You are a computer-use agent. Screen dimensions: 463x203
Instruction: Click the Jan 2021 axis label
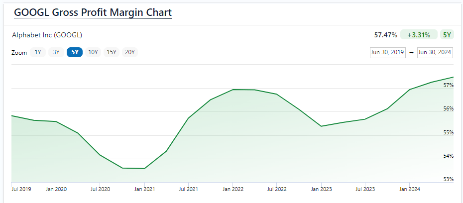(x=144, y=189)
